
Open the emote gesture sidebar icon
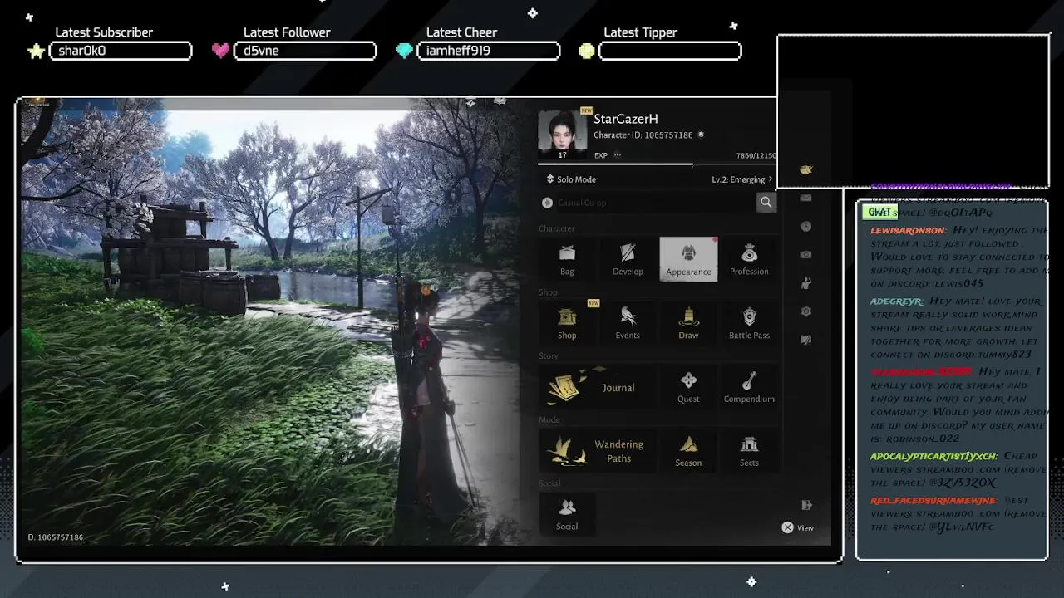tap(805, 282)
